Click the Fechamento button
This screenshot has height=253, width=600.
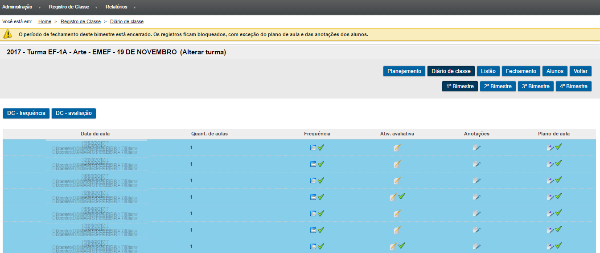521,71
